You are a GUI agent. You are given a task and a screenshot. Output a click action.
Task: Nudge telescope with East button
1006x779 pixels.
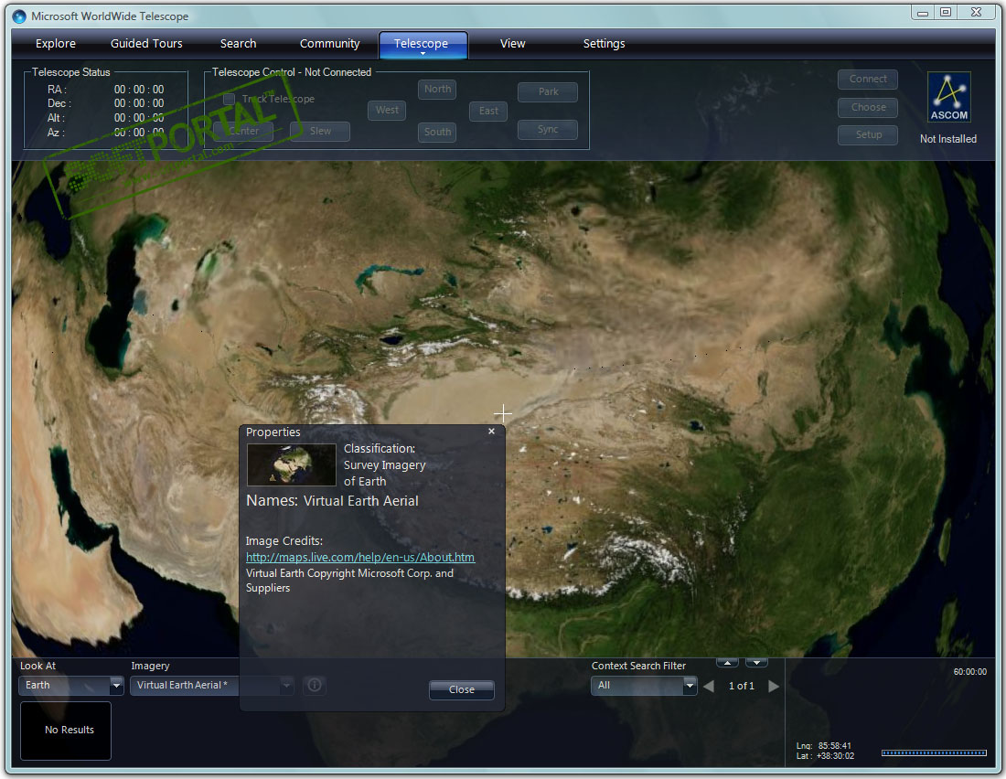488,111
